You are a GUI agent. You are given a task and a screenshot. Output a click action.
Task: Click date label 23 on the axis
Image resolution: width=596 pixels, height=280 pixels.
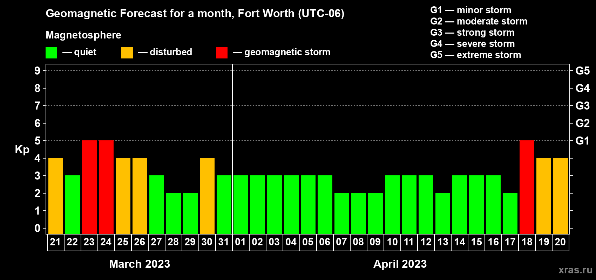[x=89, y=242]
